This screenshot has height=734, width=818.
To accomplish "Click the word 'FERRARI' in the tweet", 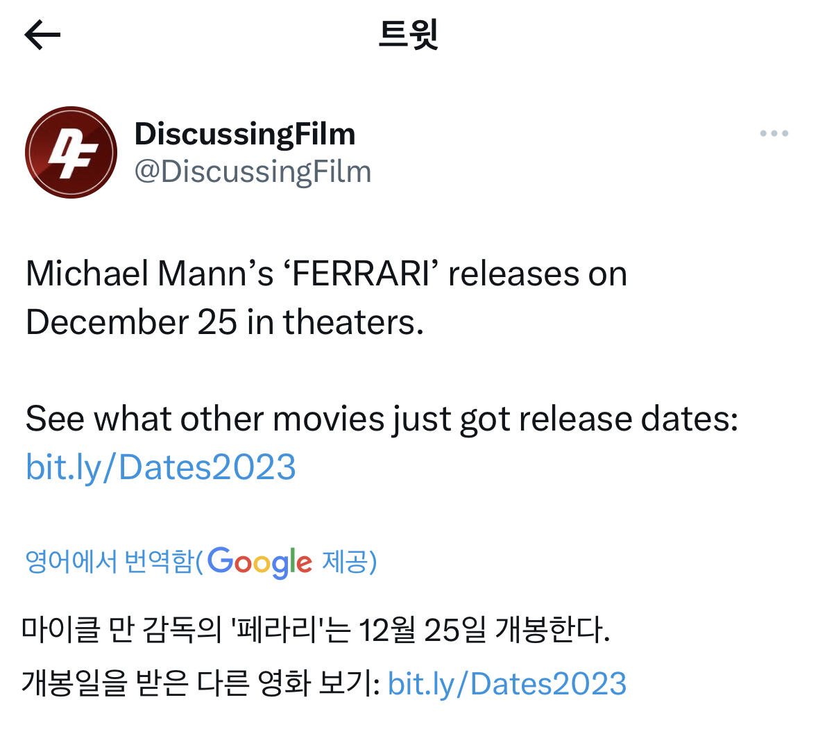I will pyautogui.click(x=361, y=274).
